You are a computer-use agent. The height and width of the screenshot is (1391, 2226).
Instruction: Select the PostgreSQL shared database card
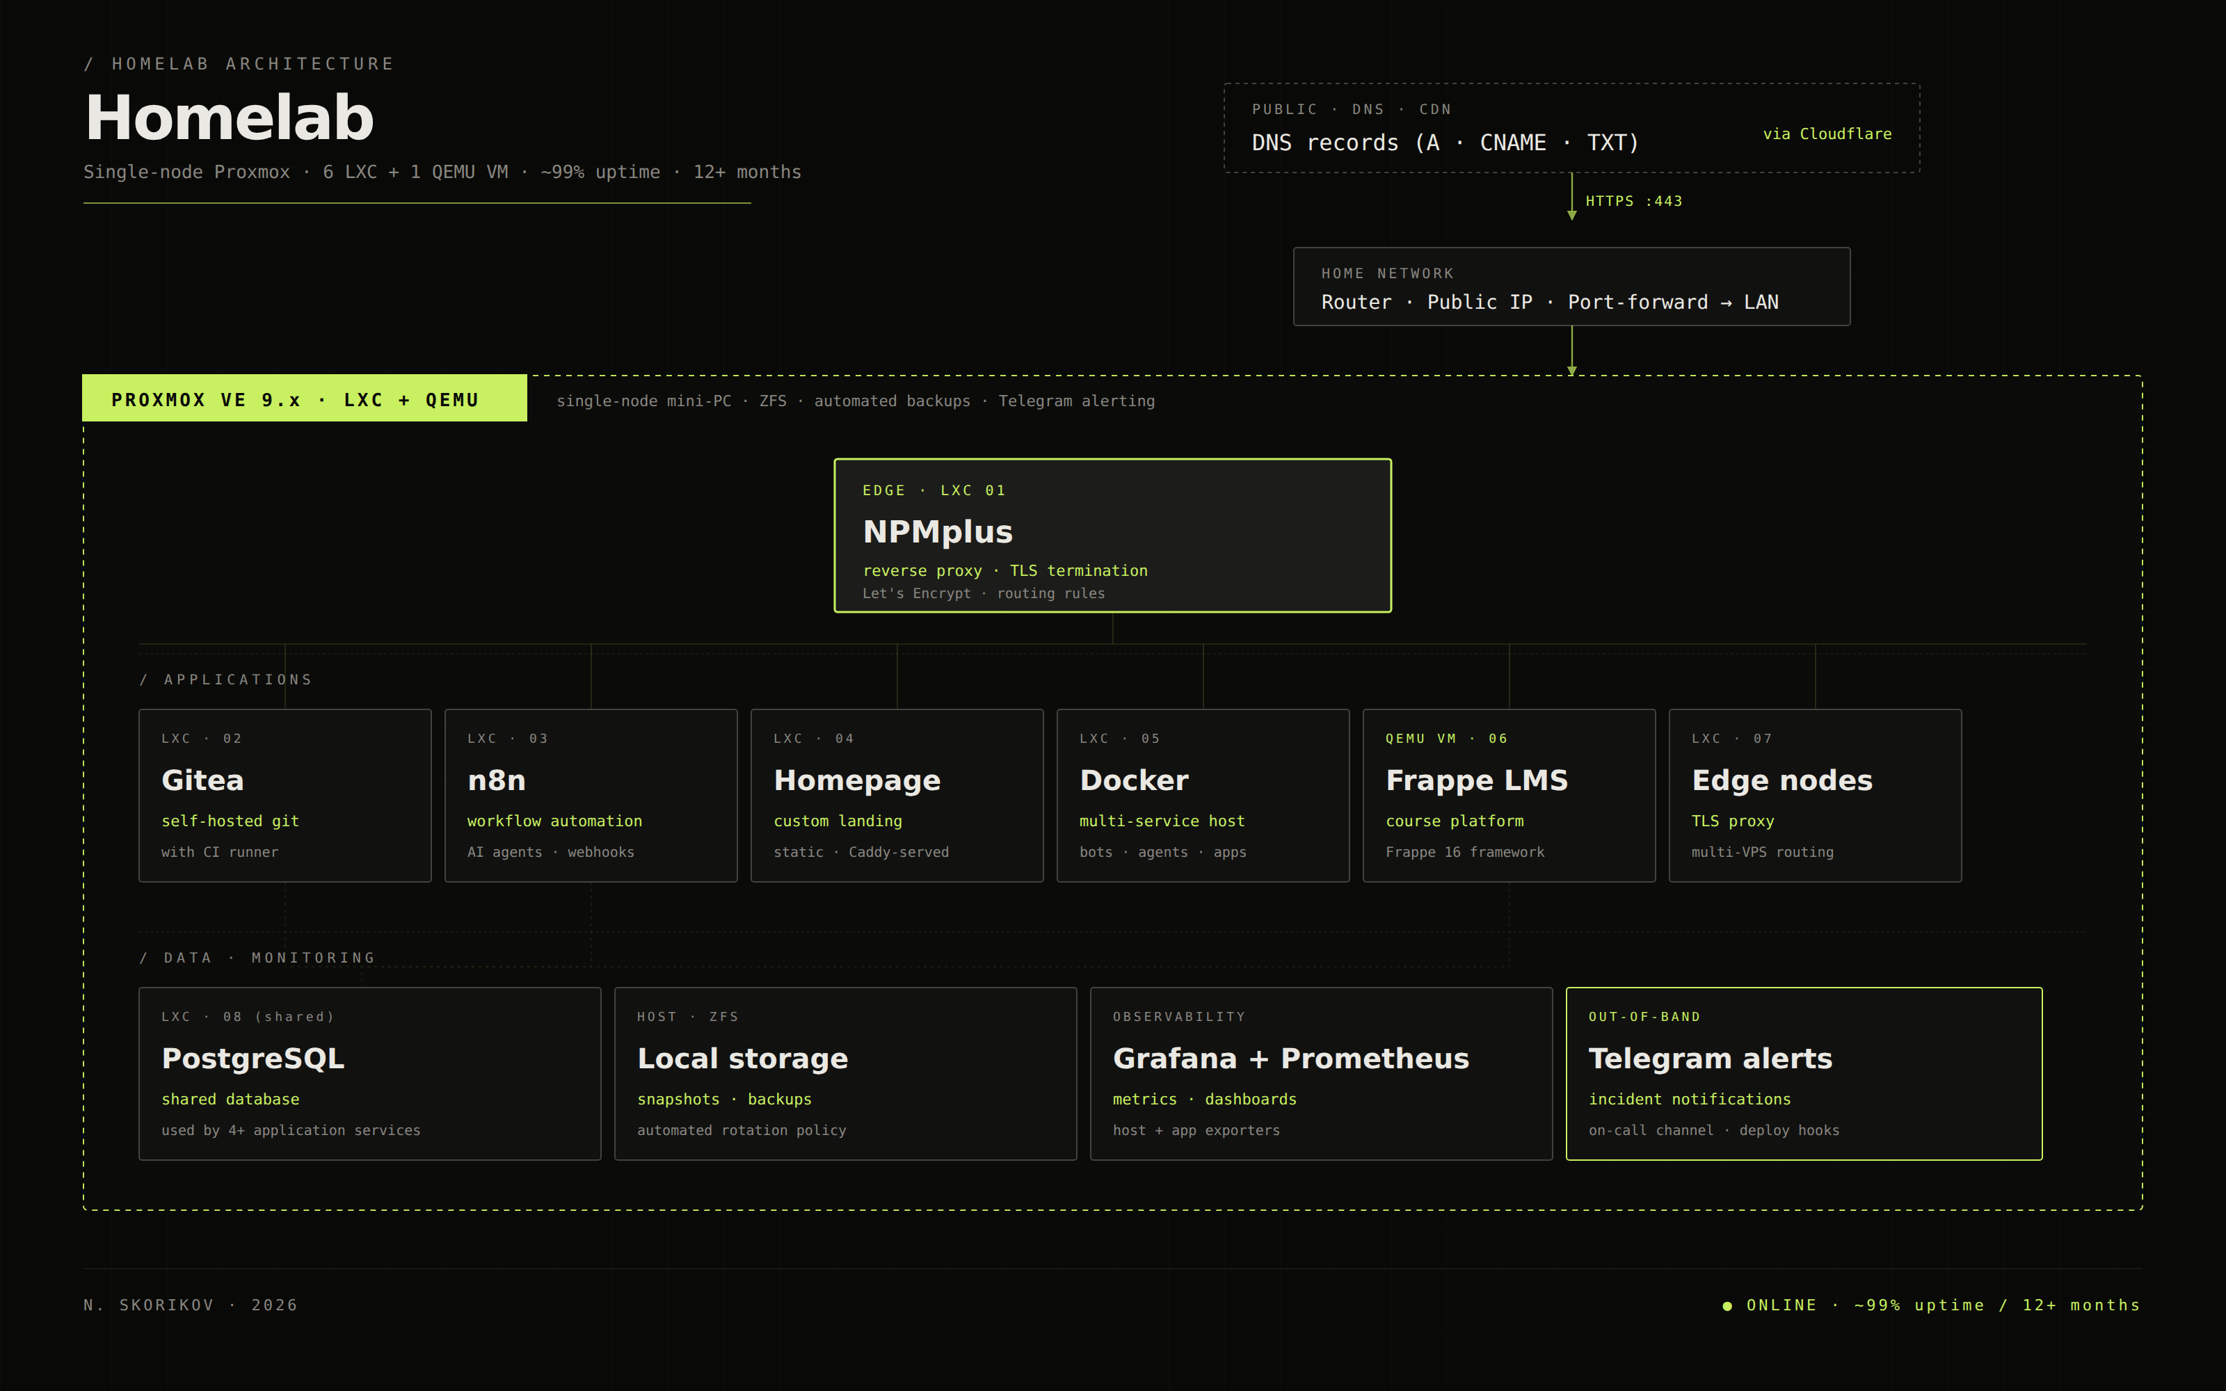(369, 1074)
